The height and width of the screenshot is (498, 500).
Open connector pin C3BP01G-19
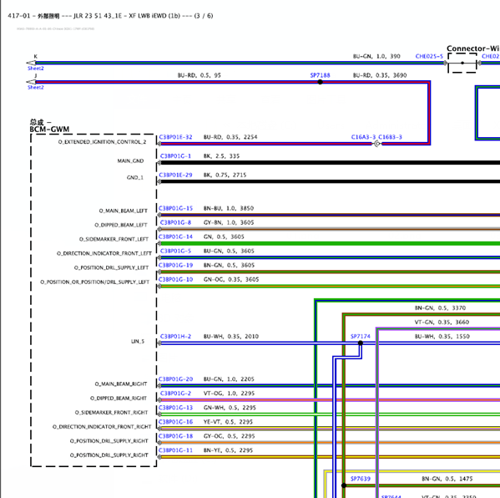click(x=175, y=265)
